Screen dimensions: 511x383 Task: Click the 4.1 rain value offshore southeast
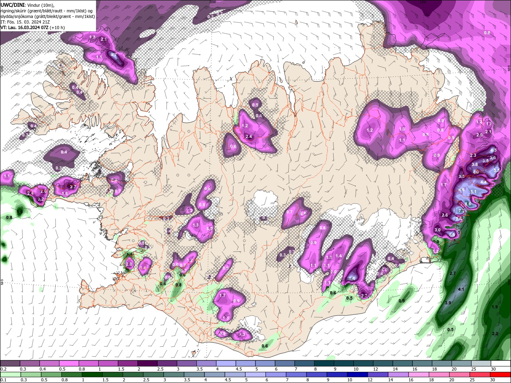coord(461,289)
